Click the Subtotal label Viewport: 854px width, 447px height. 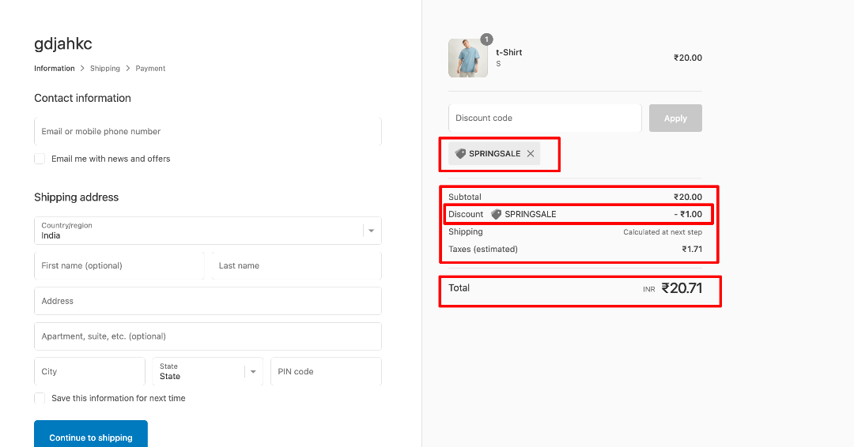click(x=465, y=197)
